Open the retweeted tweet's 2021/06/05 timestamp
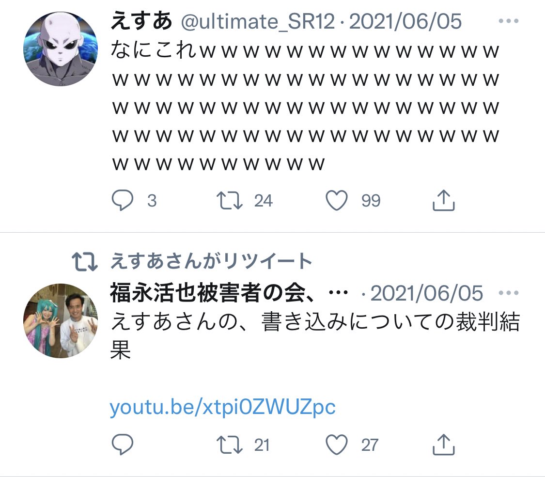The height and width of the screenshot is (477, 545). point(427,293)
